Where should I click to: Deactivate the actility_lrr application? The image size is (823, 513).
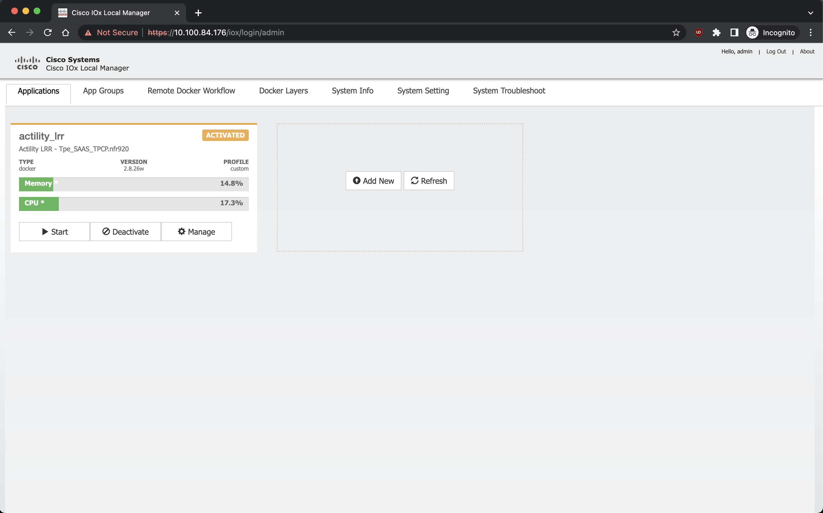(125, 232)
